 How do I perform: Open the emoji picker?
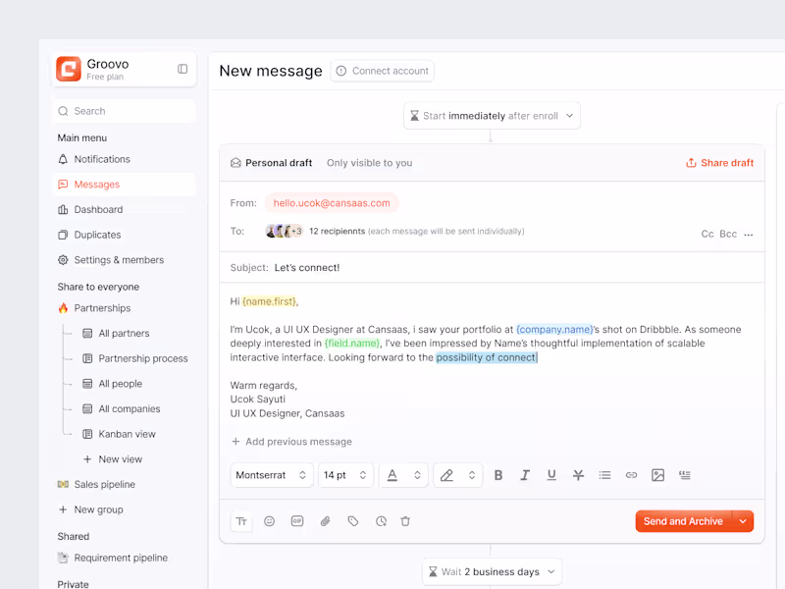coord(269,521)
